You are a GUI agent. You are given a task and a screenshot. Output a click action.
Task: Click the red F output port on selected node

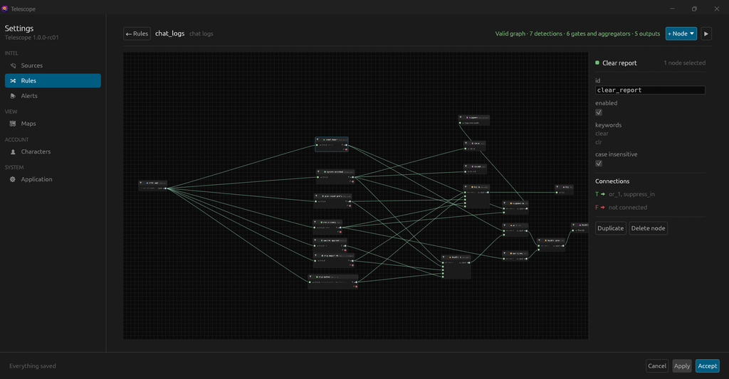click(x=346, y=149)
